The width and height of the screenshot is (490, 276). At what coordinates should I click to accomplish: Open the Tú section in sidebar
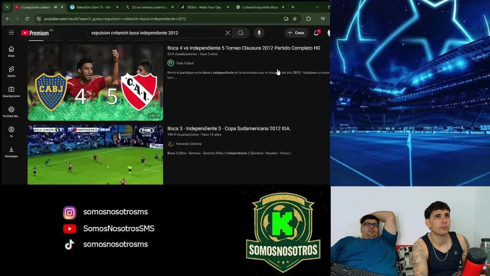click(11, 132)
